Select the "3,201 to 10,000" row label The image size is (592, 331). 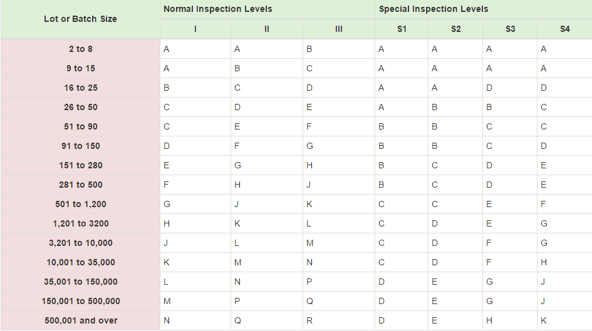(80, 243)
